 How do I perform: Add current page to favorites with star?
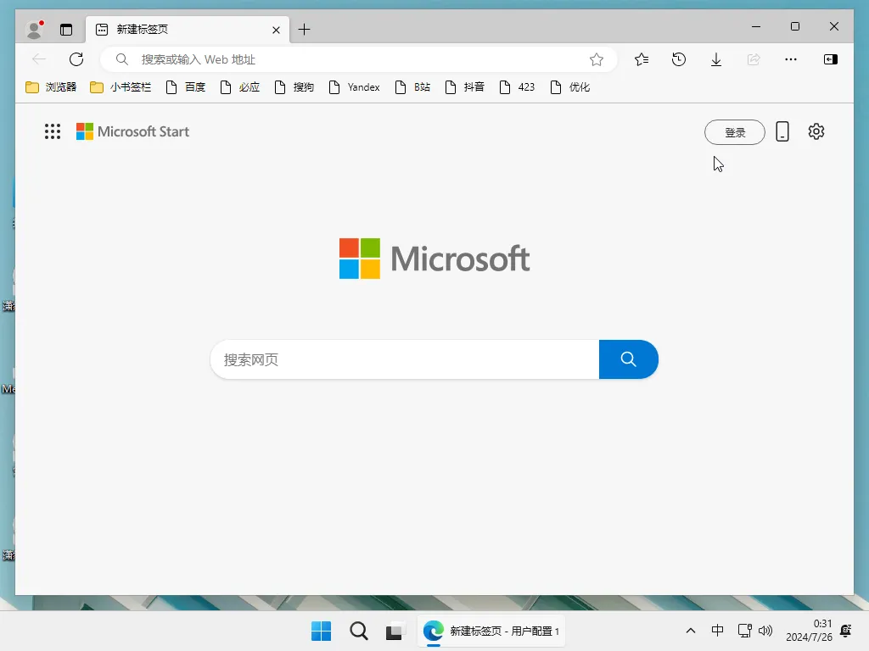597,59
